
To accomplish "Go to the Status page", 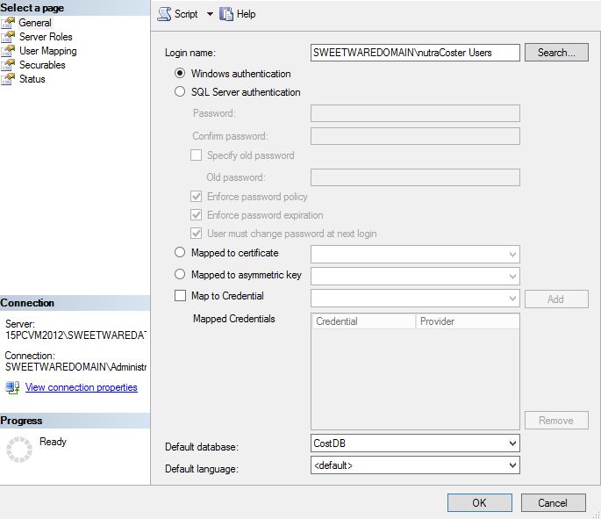I will pyautogui.click(x=32, y=79).
